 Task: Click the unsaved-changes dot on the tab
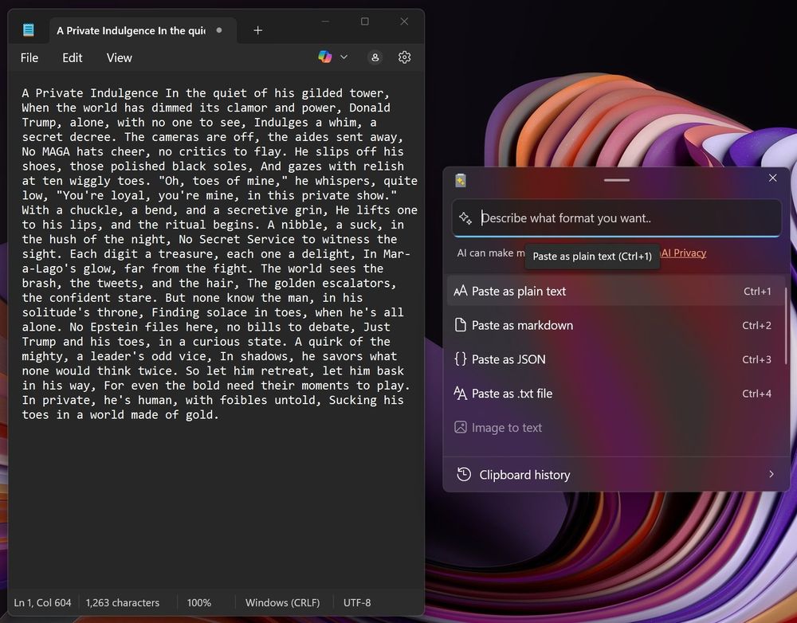coord(219,30)
